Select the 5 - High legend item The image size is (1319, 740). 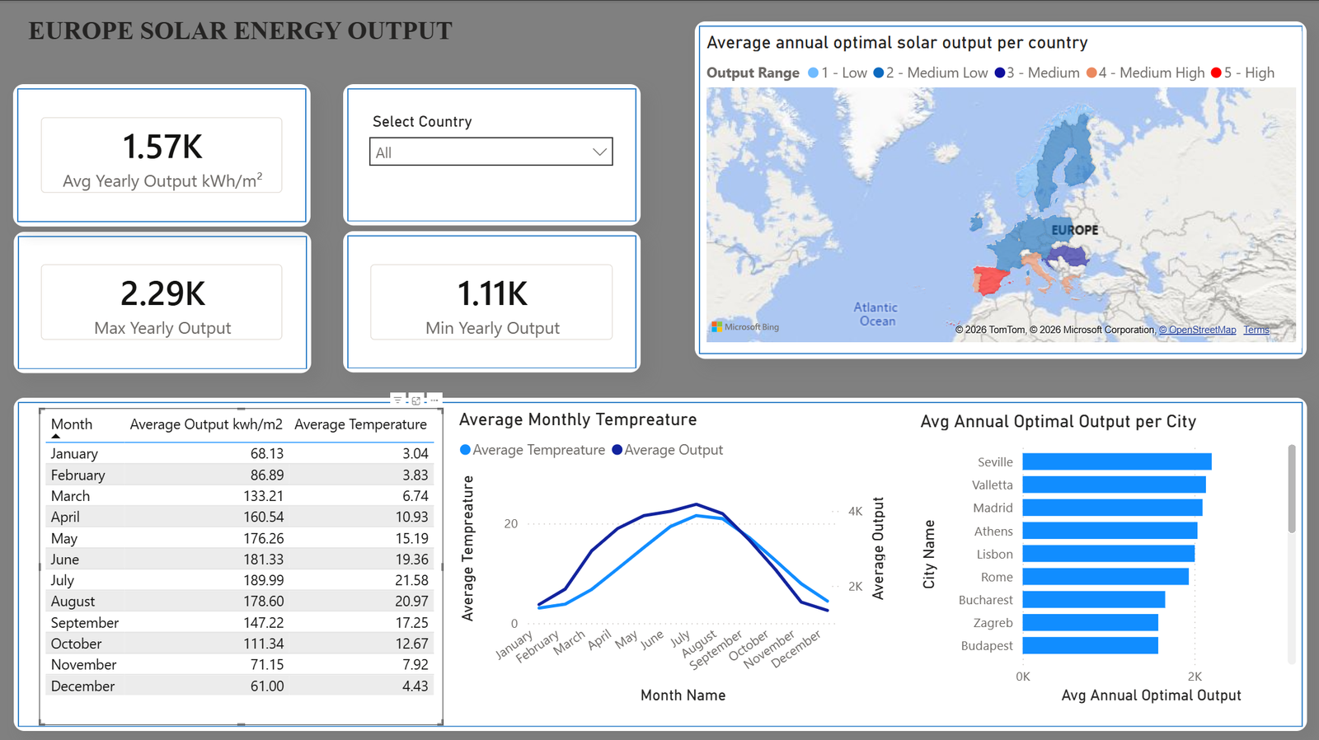click(x=1242, y=73)
